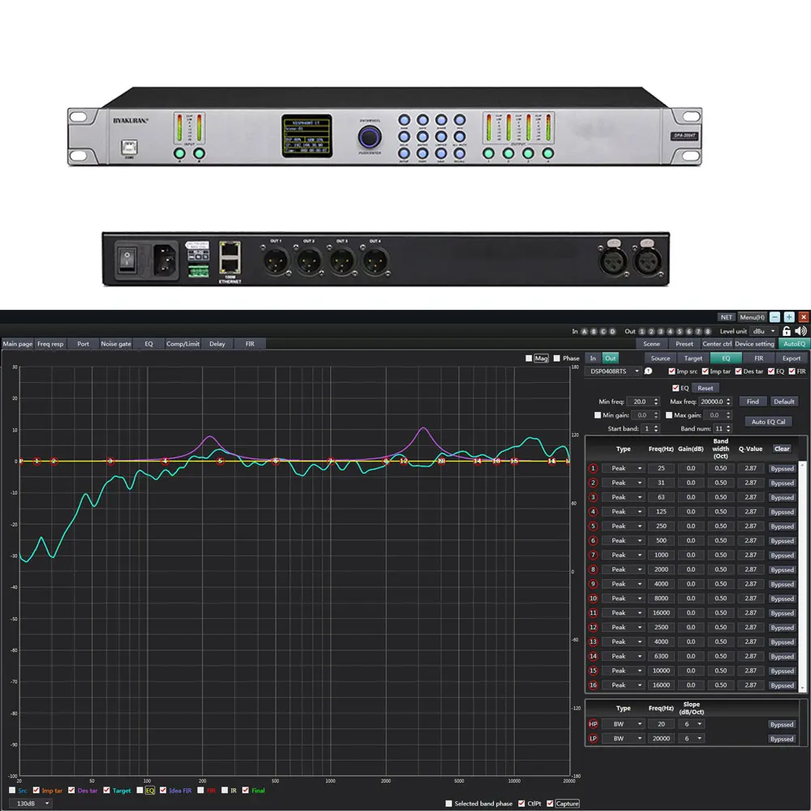
Task: Uncheck the Capture checkbox
Action: [550, 804]
